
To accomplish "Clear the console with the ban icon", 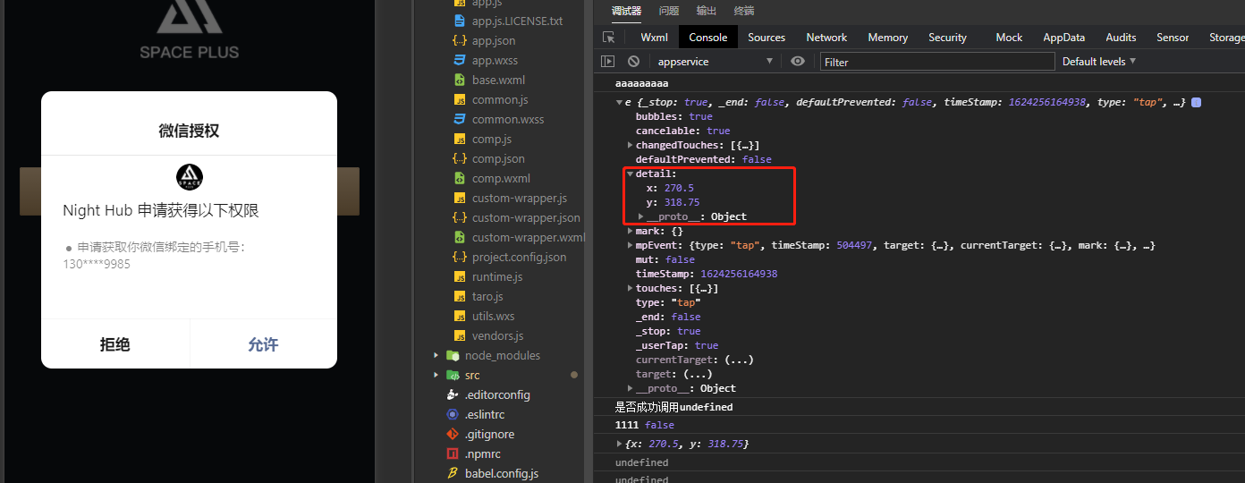I will coord(633,62).
